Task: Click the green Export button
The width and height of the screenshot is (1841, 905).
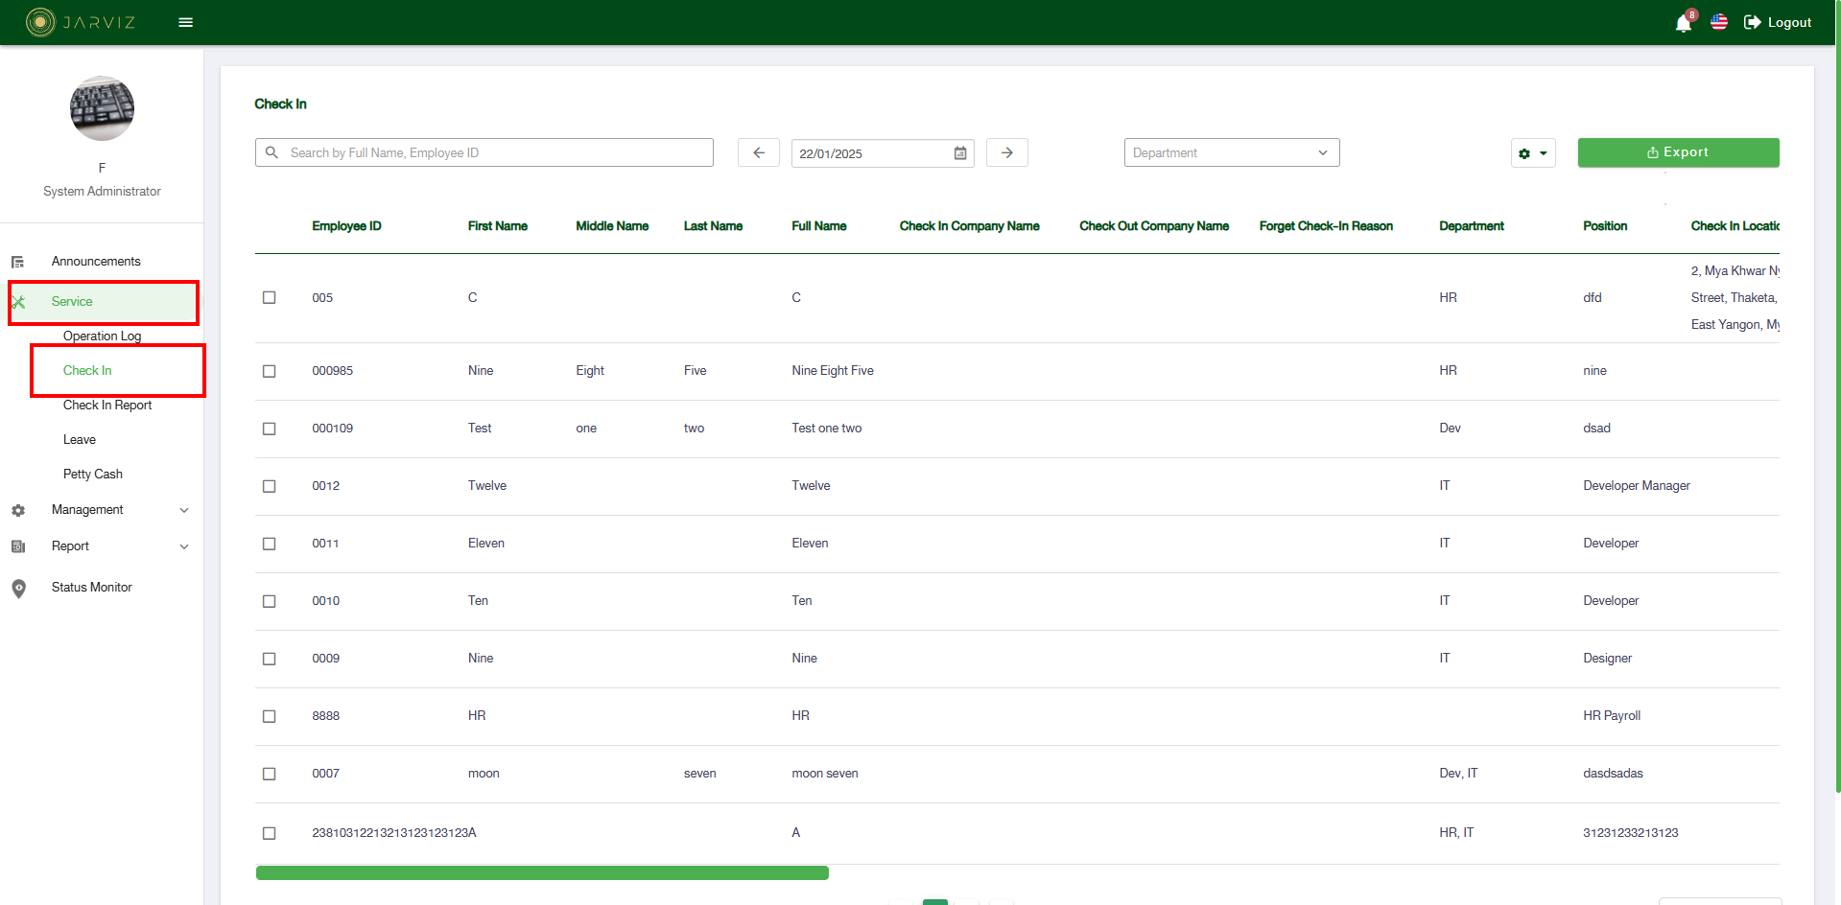Action: coord(1678,152)
